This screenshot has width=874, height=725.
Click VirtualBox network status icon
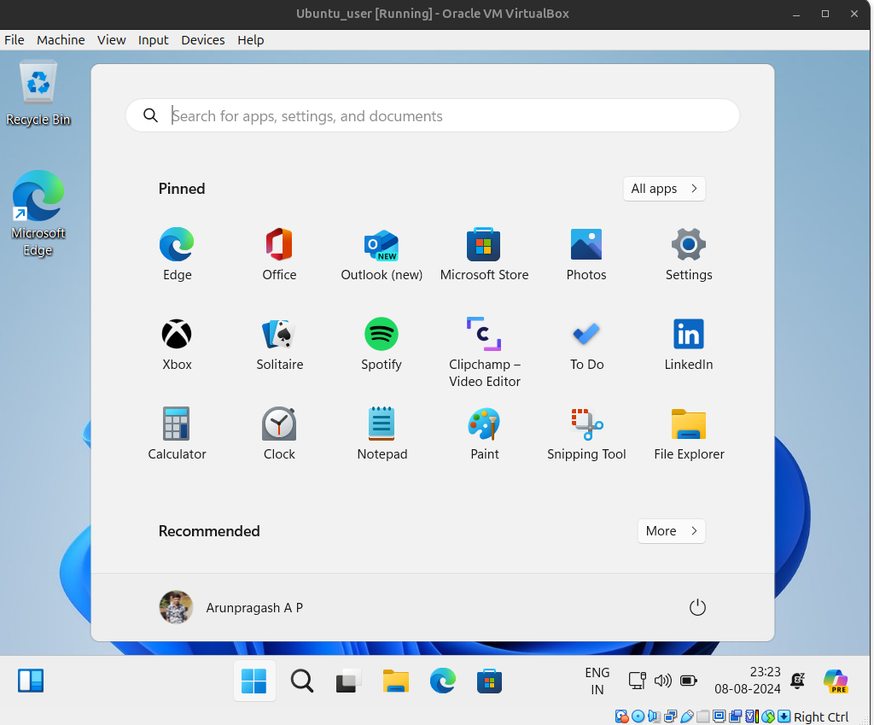pyautogui.click(x=671, y=716)
